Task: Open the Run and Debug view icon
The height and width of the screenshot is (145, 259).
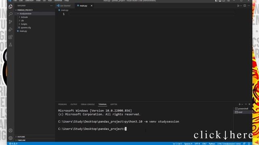Action: coord(11,29)
